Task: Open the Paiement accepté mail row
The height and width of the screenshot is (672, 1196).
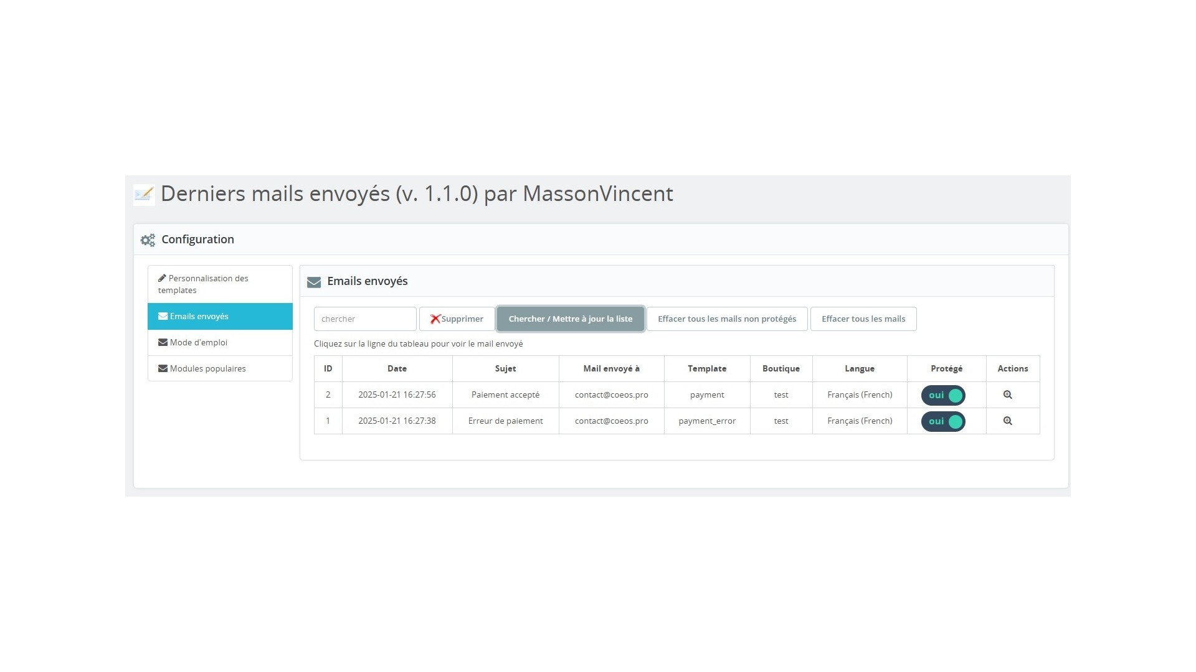Action: tap(505, 394)
